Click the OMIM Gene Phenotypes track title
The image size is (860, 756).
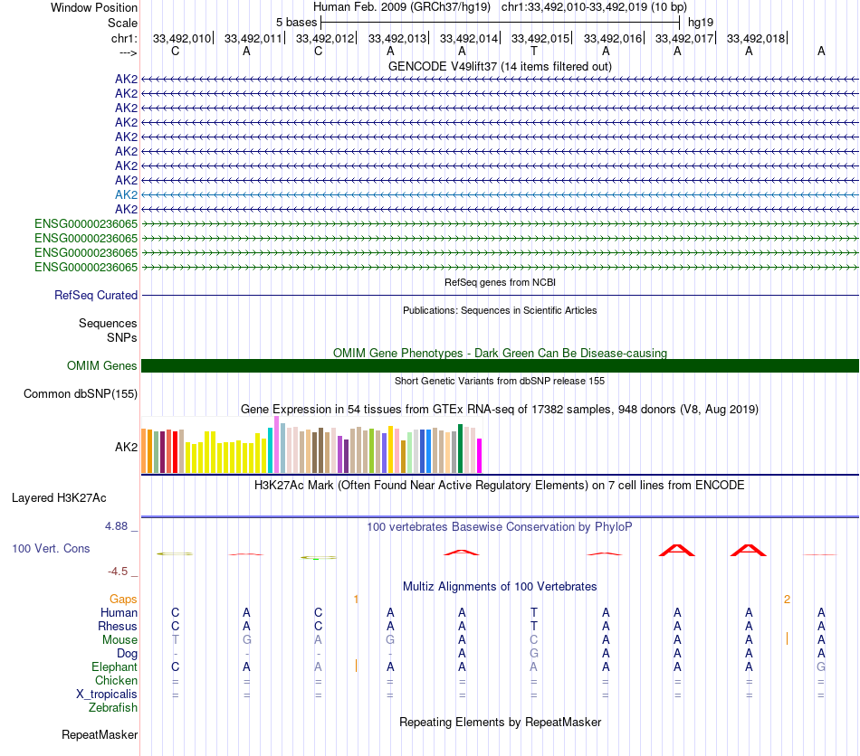coord(500,353)
